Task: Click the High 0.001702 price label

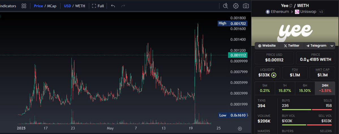Action: [x=232, y=23]
